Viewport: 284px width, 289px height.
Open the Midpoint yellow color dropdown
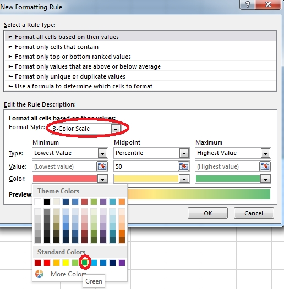(151, 179)
